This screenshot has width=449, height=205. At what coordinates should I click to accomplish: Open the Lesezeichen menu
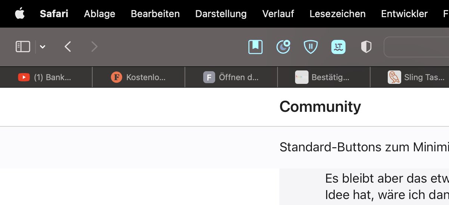[x=337, y=14]
